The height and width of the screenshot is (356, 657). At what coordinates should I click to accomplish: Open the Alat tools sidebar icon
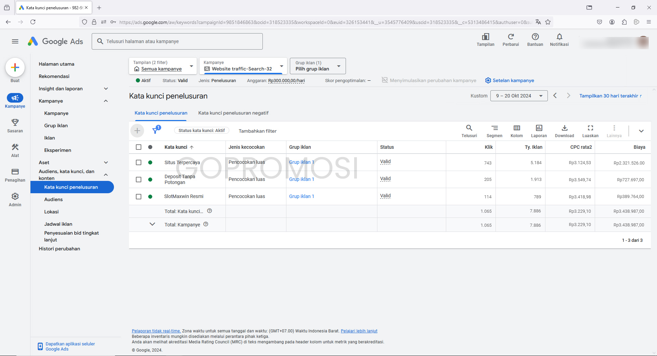point(15,147)
